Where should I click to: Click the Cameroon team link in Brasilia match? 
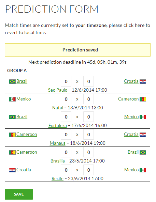27,152
